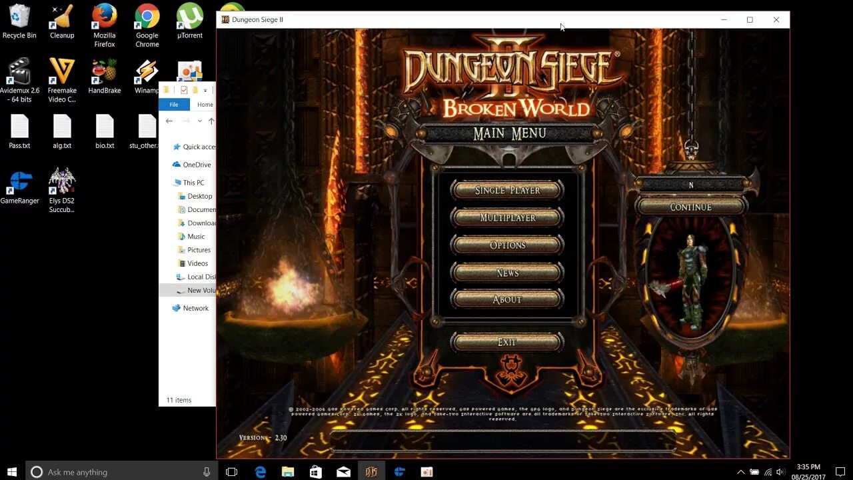Open the game Options
The width and height of the screenshot is (853, 480).
[507, 245]
